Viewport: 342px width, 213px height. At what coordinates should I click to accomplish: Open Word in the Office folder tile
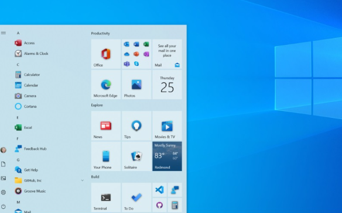tap(136, 44)
